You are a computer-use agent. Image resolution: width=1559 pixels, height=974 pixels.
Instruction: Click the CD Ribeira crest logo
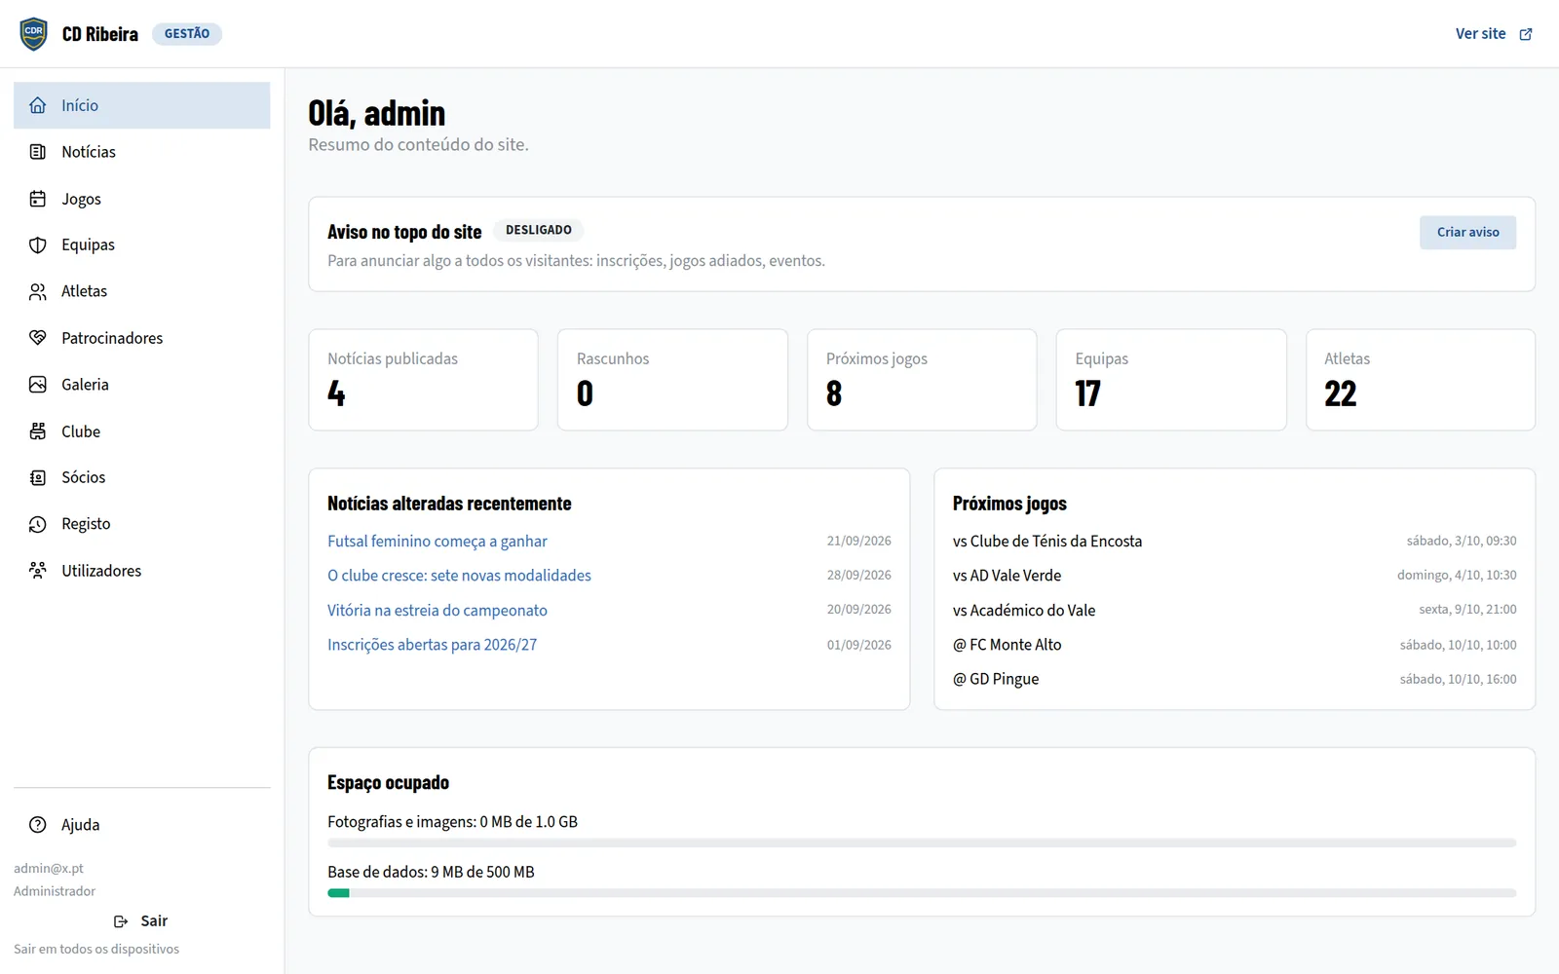tap(33, 33)
